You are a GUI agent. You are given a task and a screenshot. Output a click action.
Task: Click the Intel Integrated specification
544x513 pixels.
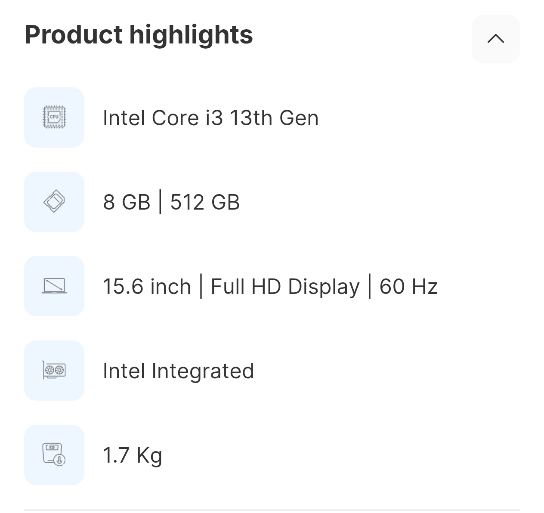179,370
